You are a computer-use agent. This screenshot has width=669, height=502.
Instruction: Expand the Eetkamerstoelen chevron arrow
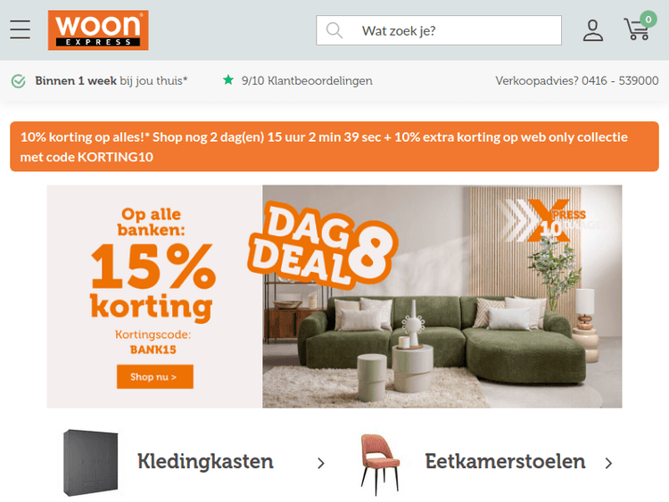tap(609, 463)
